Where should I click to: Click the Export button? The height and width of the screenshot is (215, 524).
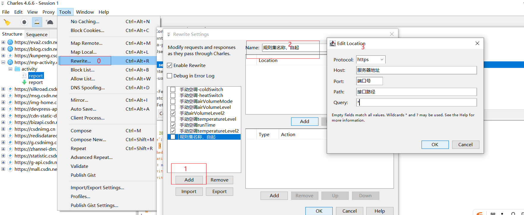coord(219,191)
